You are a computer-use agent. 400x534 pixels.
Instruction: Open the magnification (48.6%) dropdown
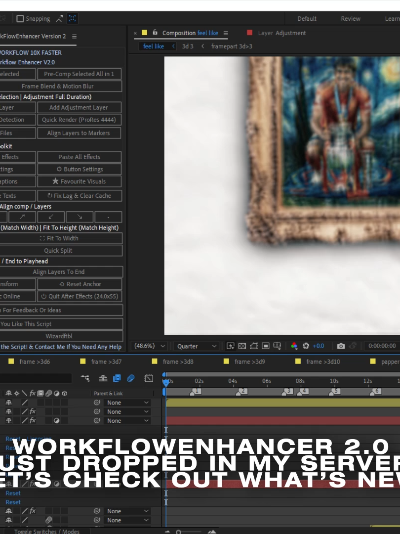150,346
